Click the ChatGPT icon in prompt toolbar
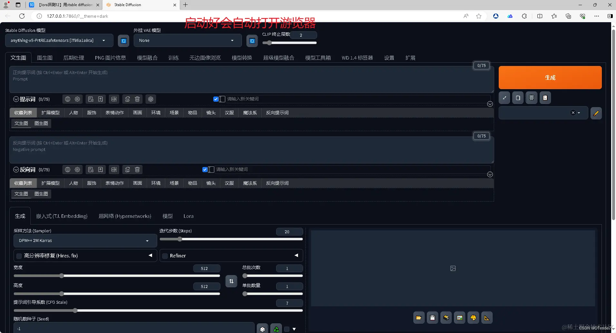The width and height of the screenshot is (616, 333). (151, 99)
